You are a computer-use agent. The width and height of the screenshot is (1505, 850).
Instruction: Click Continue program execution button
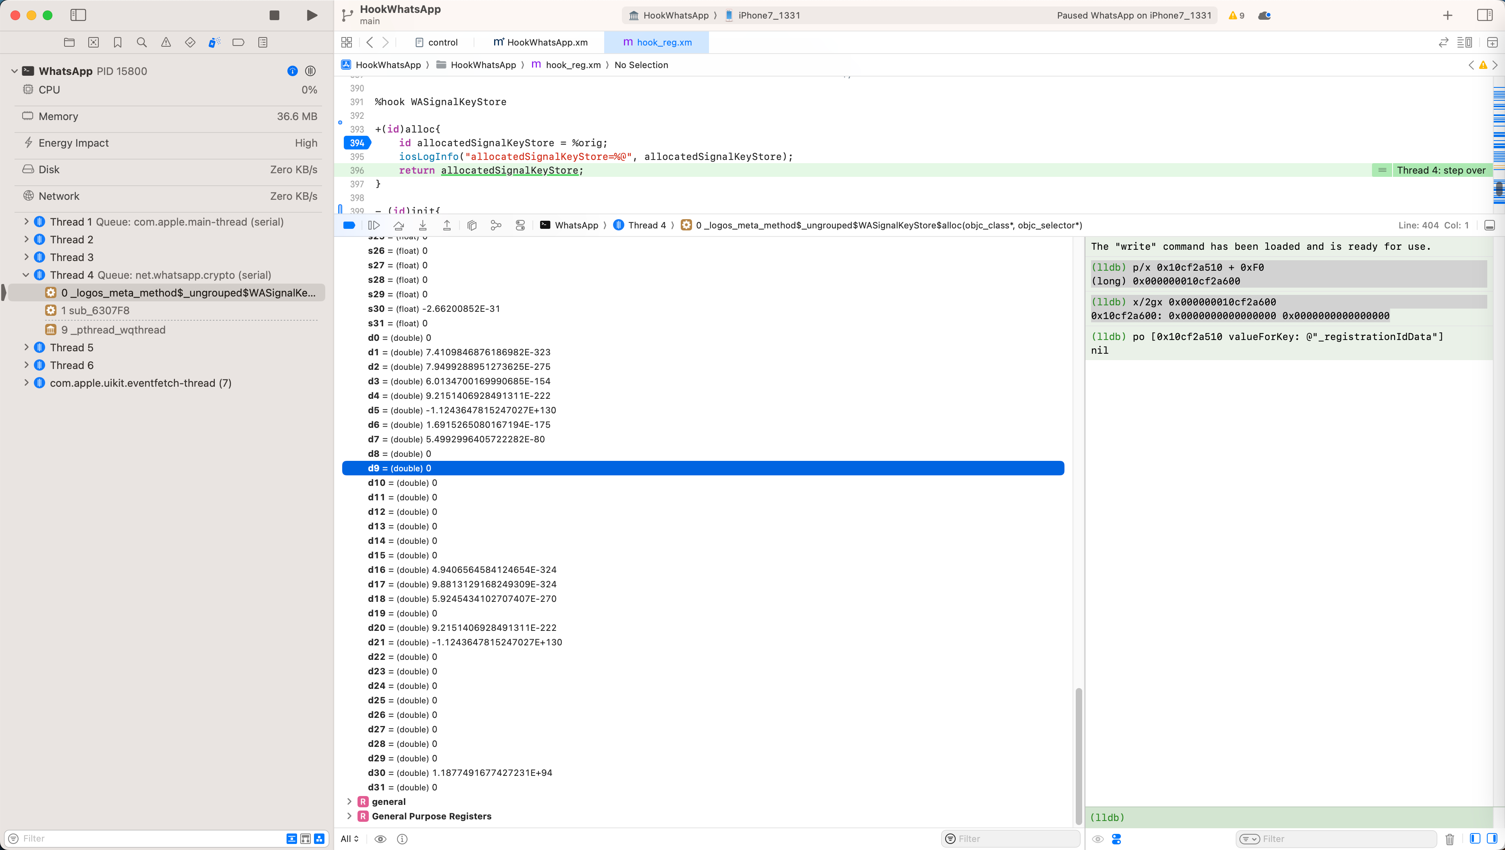(x=374, y=225)
